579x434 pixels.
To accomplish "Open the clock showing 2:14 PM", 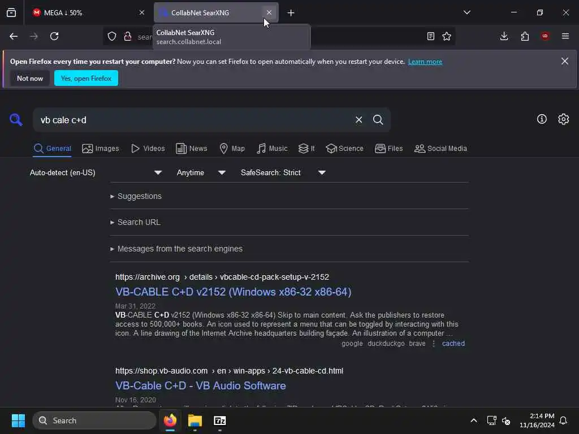I will [x=537, y=420].
